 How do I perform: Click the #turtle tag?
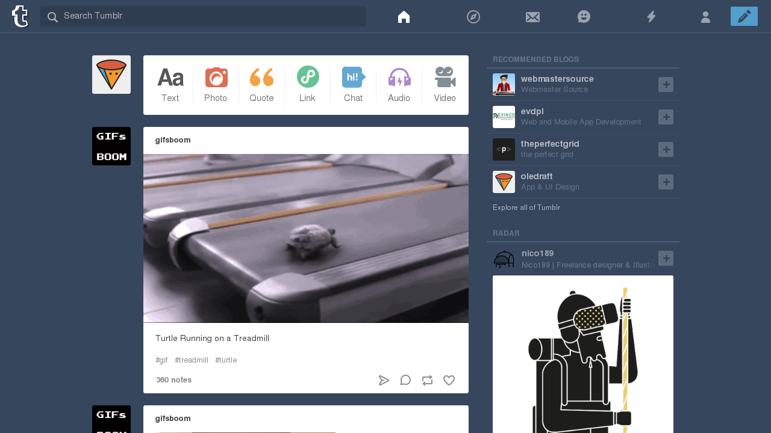tap(226, 360)
